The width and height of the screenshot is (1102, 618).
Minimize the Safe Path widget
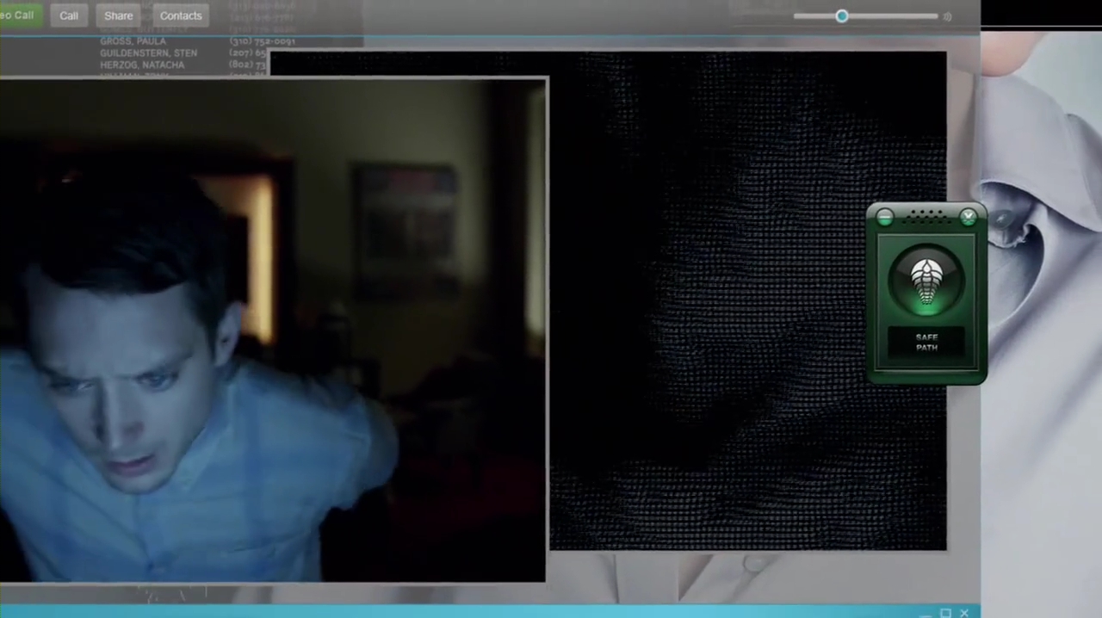(x=884, y=218)
